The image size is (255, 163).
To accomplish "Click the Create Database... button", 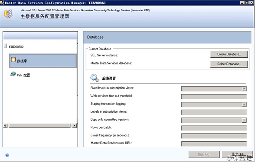I will pos(229,54).
